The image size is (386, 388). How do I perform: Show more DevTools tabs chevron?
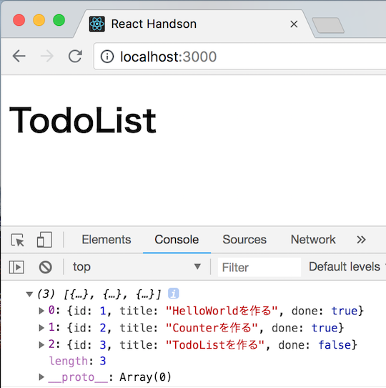coord(361,240)
